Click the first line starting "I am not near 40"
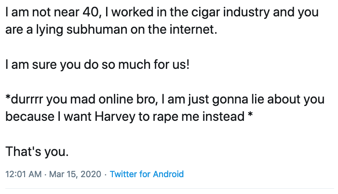 pos(162,13)
